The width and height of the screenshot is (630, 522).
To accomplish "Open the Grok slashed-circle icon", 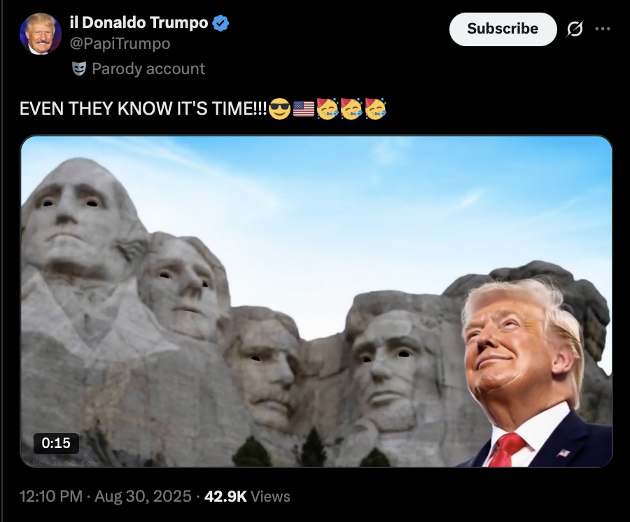I will point(575,29).
